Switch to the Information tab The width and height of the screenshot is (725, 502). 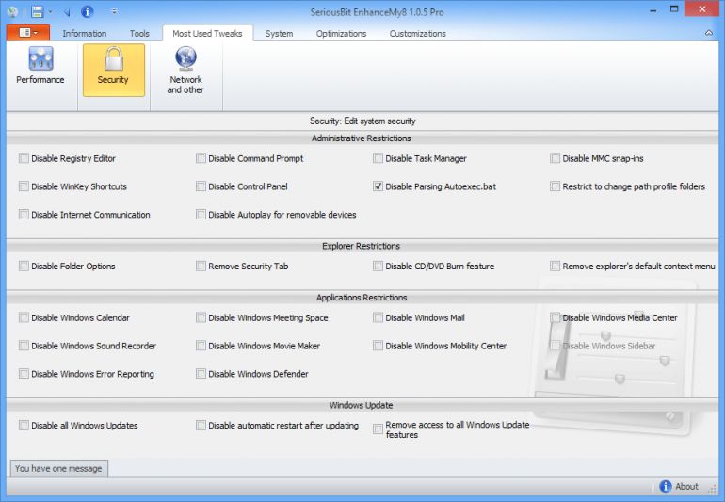coord(84,33)
